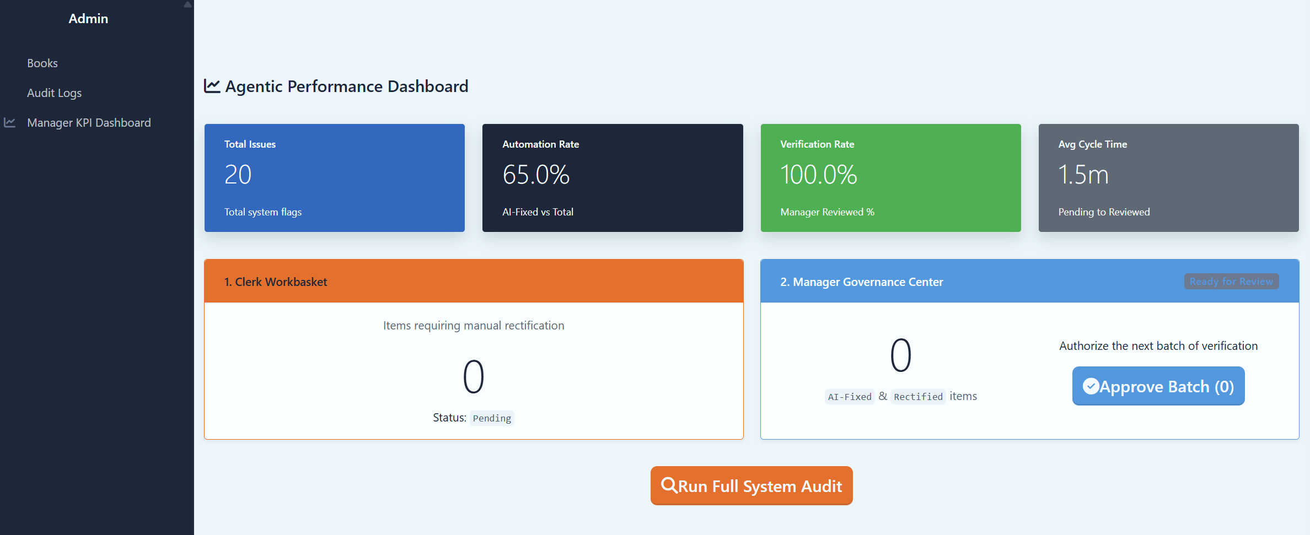Click the chart icon beside Manager KPI Dashboard
This screenshot has height=535, width=1310.
tap(9, 122)
